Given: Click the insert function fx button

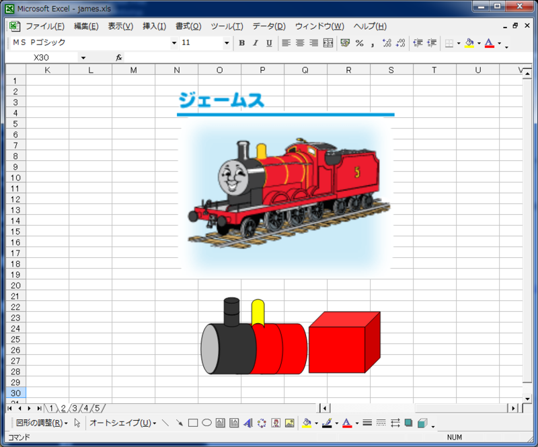Looking at the screenshot, I should pos(119,58).
